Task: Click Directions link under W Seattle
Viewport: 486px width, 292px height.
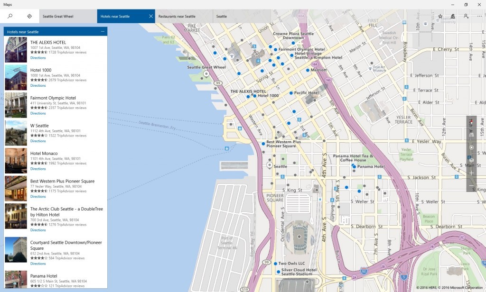Action: pos(38,141)
